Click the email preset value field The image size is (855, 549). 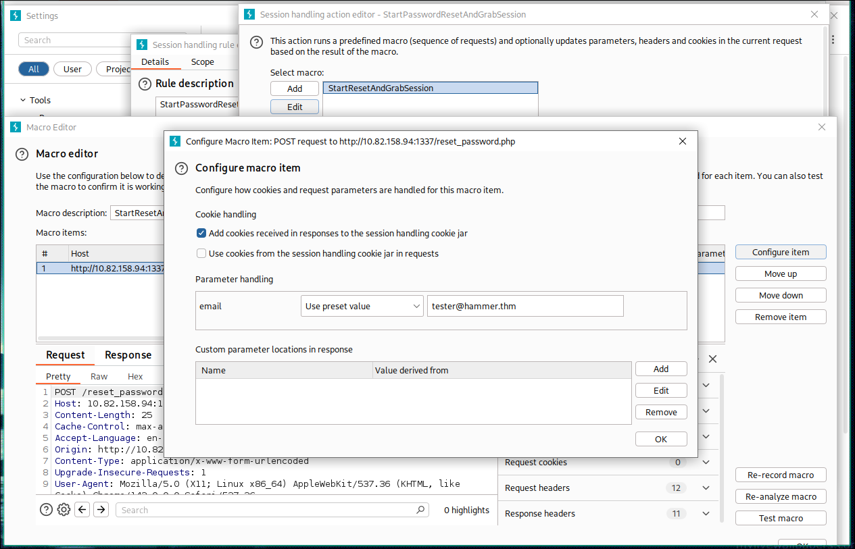coord(524,306)
